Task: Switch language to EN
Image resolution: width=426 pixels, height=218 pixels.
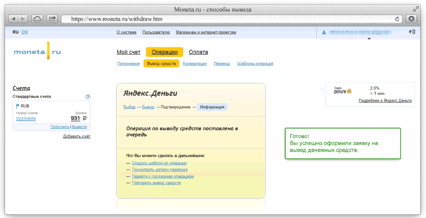Action: point(24,32)
